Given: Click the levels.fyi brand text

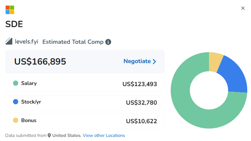Looking at the screenshot, I should [26, 42].
